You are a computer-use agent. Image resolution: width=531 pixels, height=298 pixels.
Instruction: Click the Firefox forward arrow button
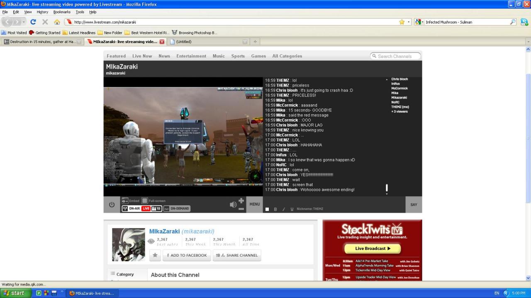[x=17, y=22]
